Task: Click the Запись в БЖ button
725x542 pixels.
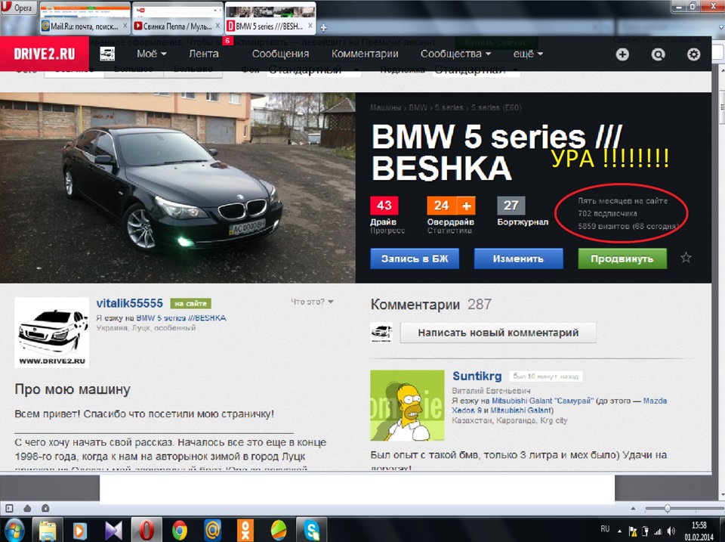Action: (415, 259)
